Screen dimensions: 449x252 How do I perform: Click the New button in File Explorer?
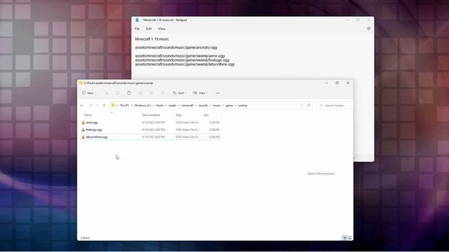89,93
